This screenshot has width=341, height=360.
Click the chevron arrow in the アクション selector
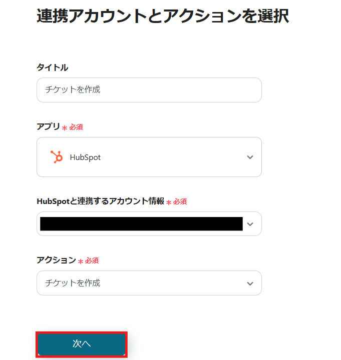tap(250, 283)
